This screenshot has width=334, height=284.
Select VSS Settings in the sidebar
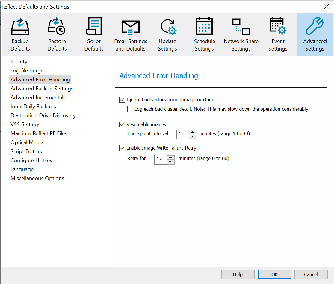pos(25,124)
